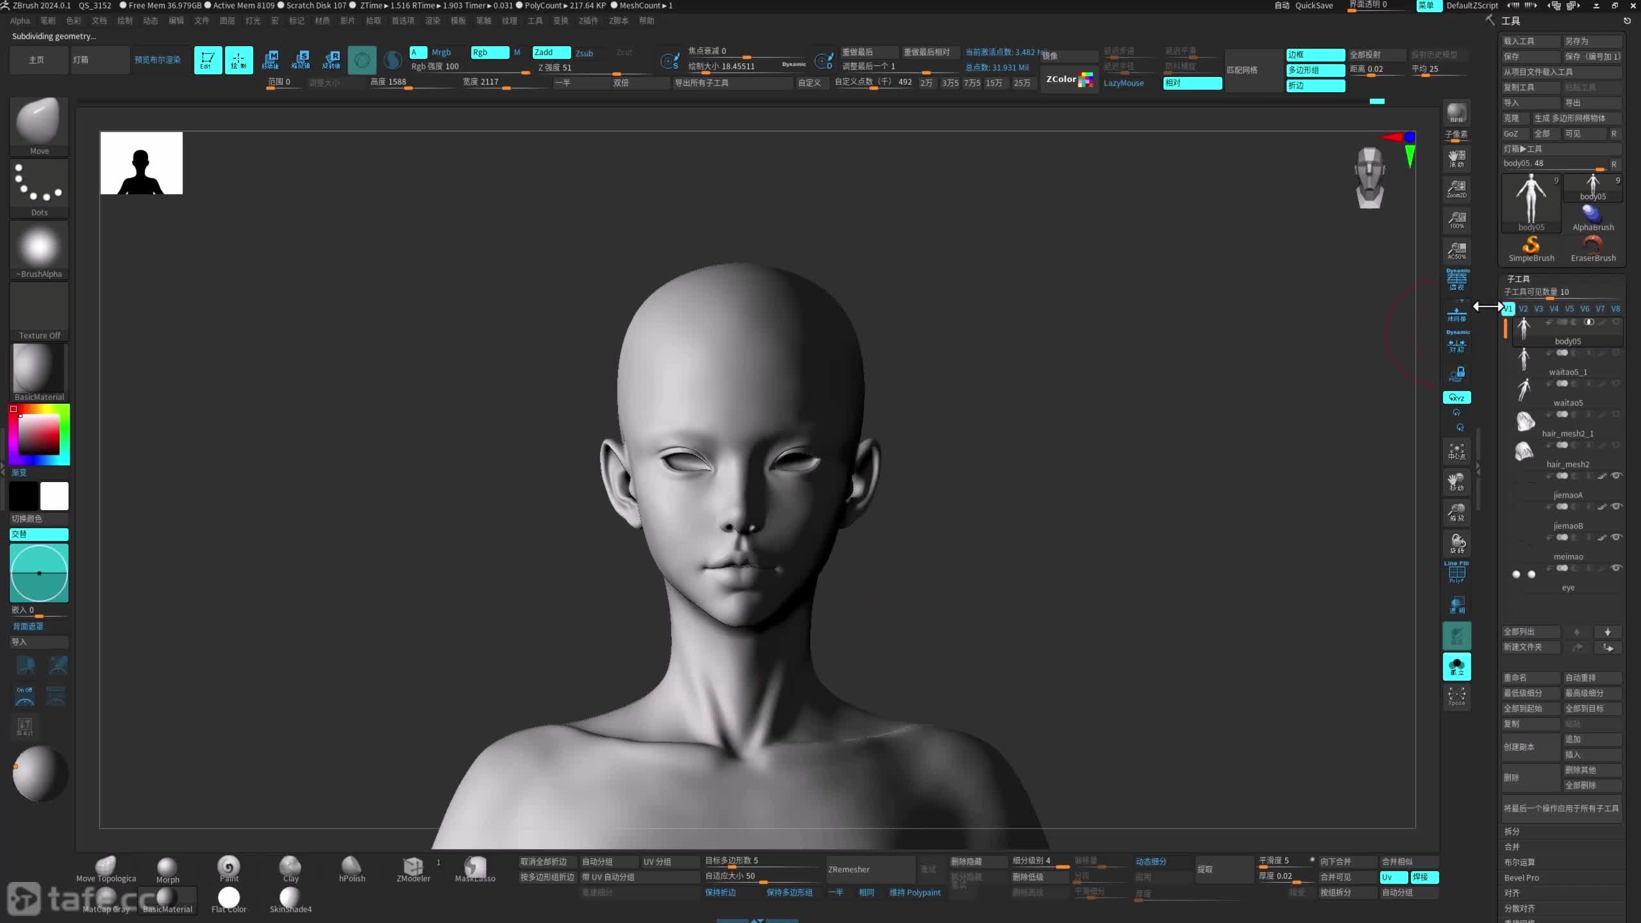The height and width of the screenshot is (923, 1641).
Task: Select the Move Topological brush
Action: click(x=106, y=870)
